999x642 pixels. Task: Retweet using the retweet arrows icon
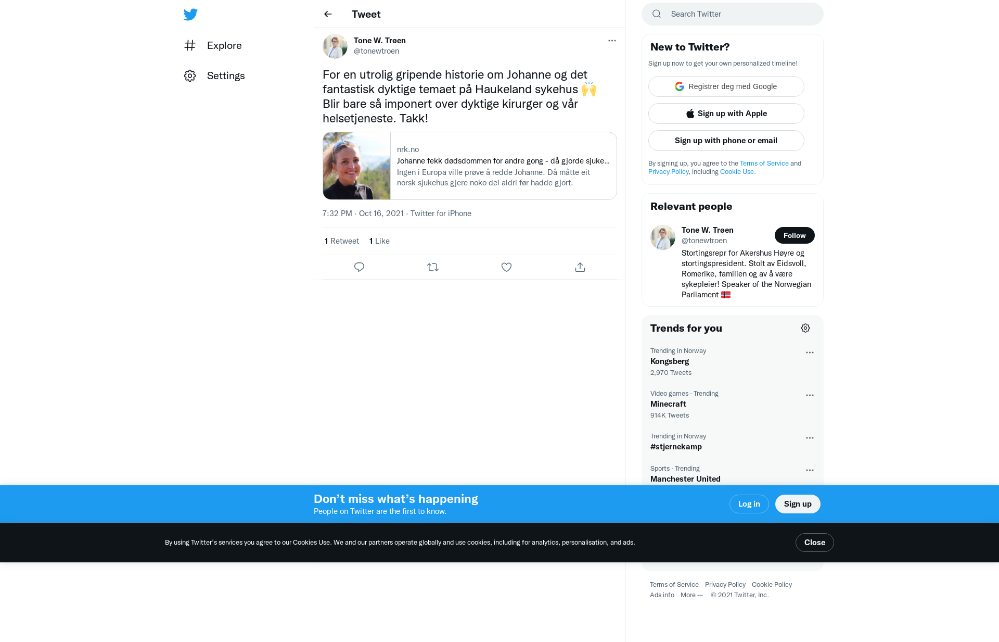tap(433, 267)
